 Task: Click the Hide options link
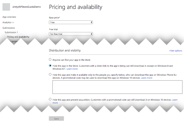(175, 51)
